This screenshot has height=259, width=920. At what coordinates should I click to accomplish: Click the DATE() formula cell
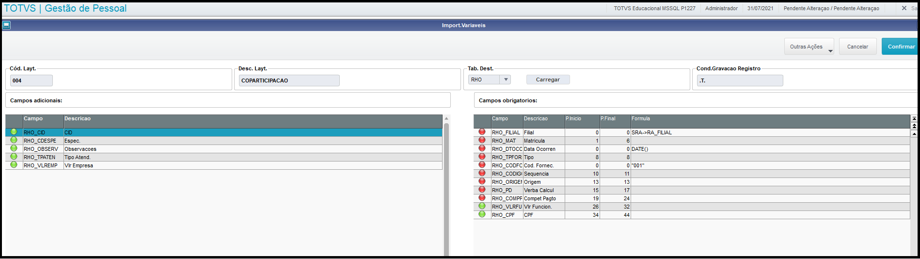(x=770, y=149)
